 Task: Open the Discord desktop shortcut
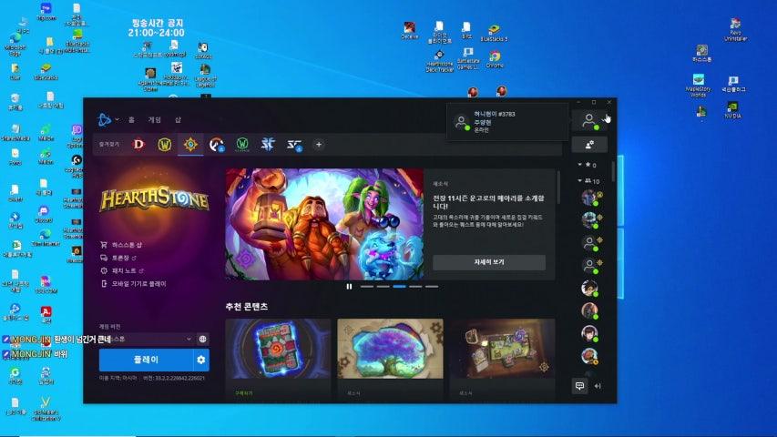(44, 214)
